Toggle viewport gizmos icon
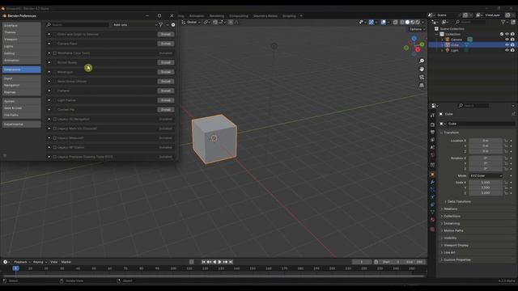This screenshot has height=291, width=518. tap(372, 22)
